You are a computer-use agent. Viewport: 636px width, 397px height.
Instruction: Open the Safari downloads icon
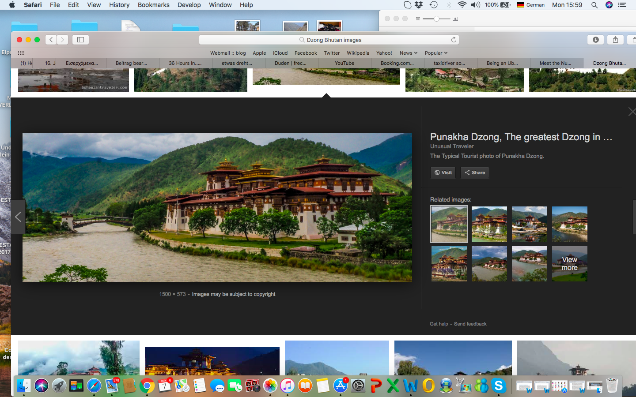[595, 40]
